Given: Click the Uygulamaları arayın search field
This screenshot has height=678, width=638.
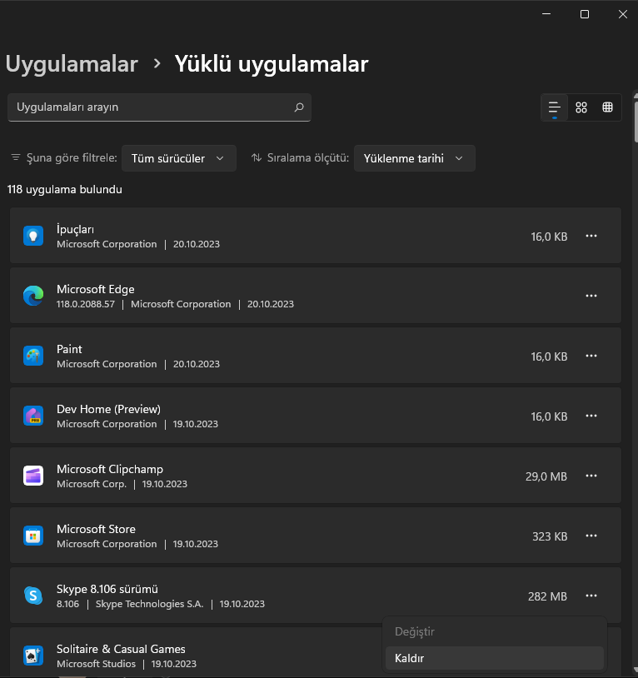Looking at the screenshot, I should pos(159,107).
